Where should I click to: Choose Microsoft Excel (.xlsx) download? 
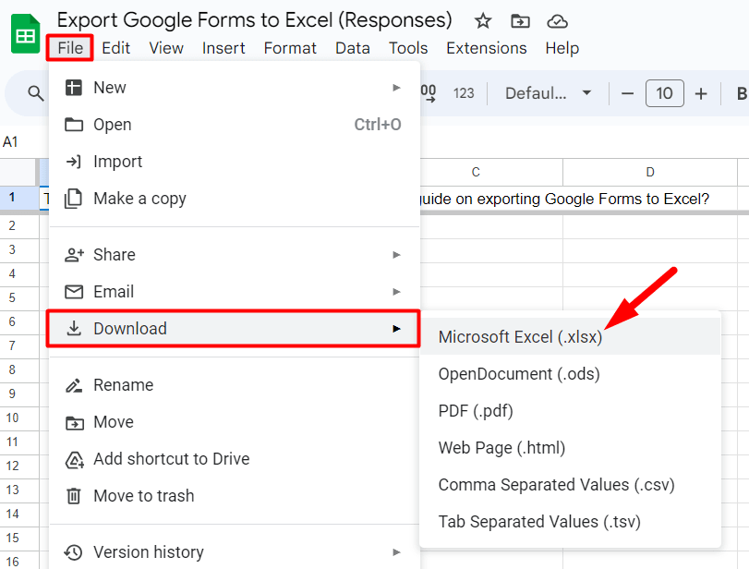(x=570, y=337)
